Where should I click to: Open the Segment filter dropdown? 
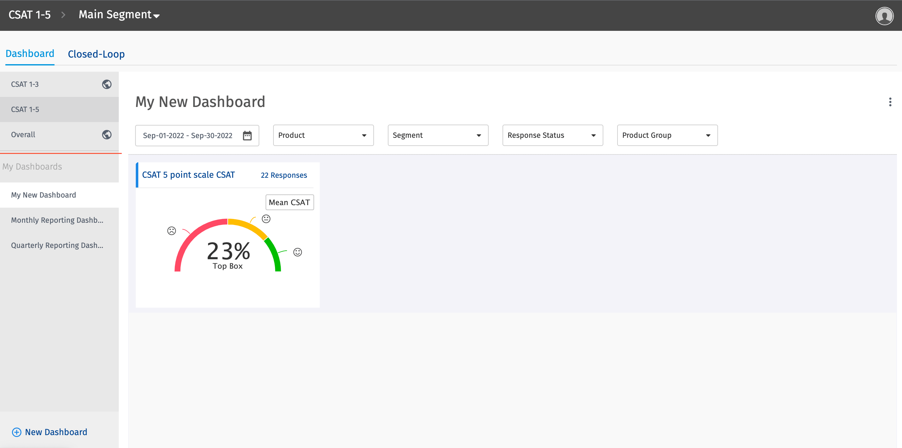[x=438, y=135]
